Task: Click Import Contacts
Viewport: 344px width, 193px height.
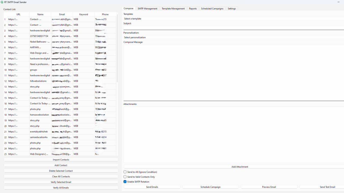Action: click(61, 159)
